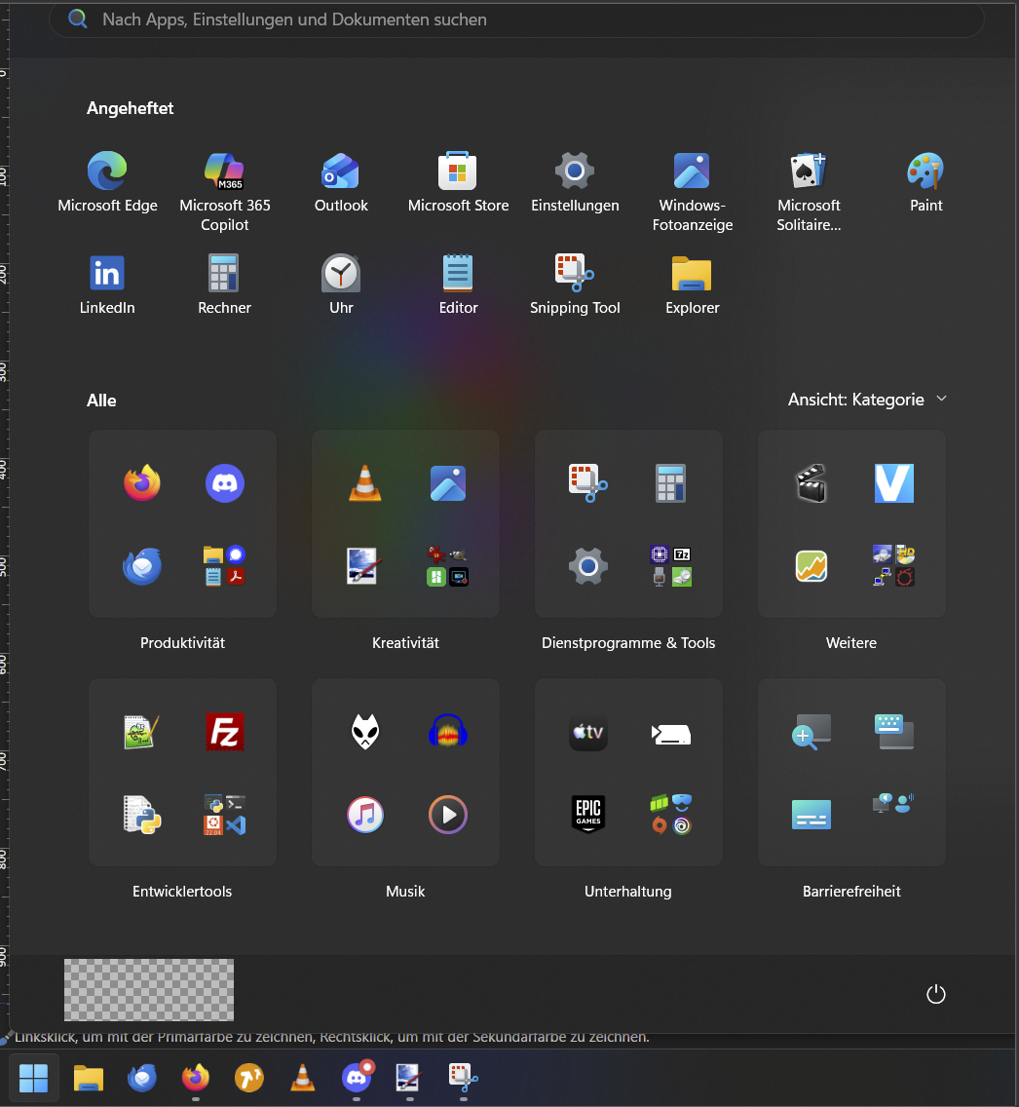This screenshot has height=1107, width=1019.
Task: Launch Windows-Fotoanzeige
Action: point(692,191)
